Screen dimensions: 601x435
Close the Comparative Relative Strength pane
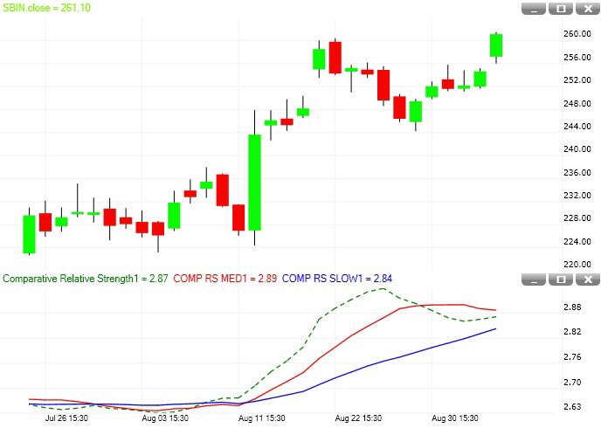[588, 280]
